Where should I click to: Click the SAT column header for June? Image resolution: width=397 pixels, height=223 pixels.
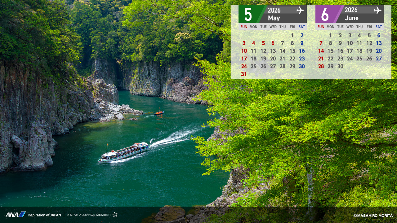379,27
